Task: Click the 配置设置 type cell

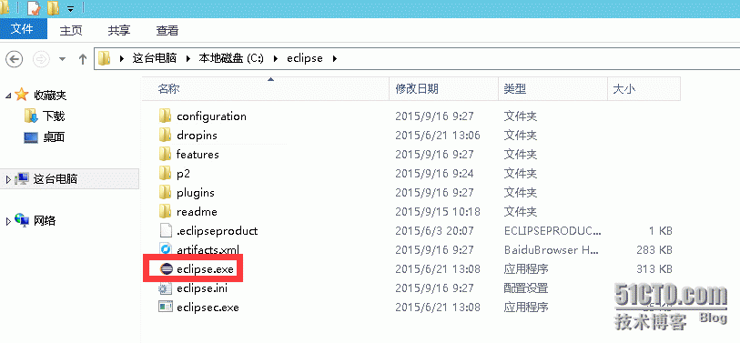Action: click(526, 288)
